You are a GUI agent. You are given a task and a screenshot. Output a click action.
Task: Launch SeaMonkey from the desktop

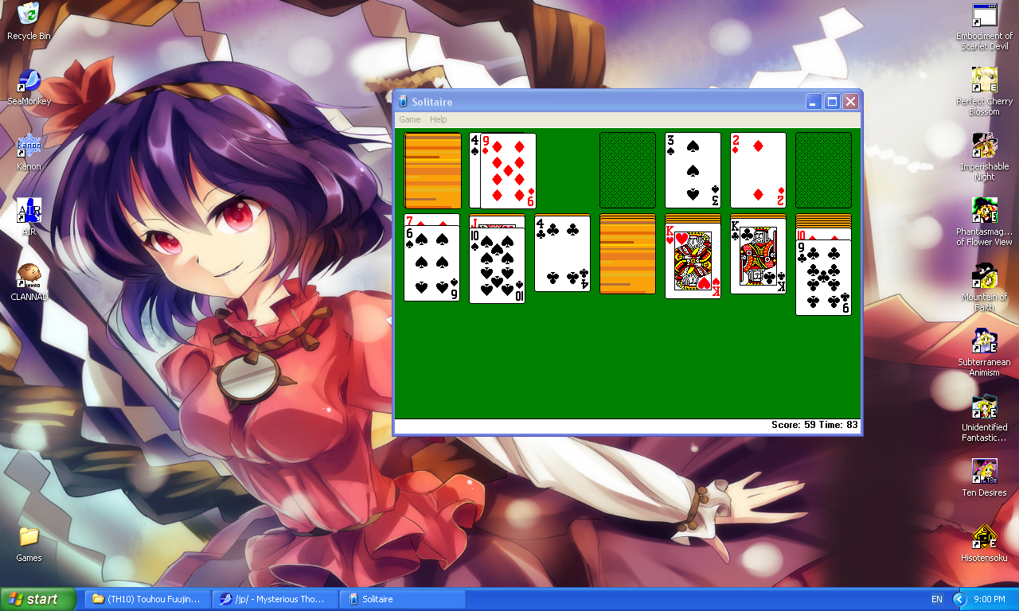coord(29,87)
